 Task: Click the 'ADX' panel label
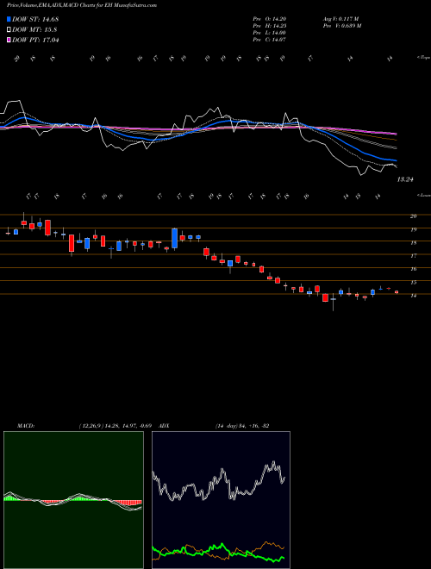(165, 426)
